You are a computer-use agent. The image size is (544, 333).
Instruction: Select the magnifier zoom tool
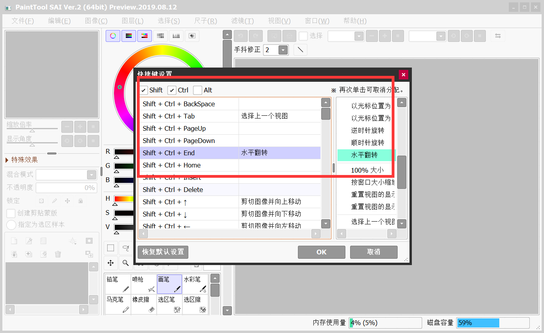click(126, 263)
